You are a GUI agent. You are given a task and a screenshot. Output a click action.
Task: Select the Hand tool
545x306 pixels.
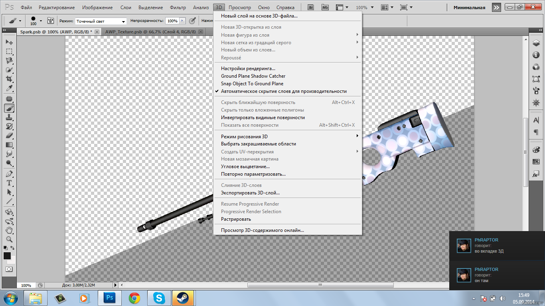[9, 230]
